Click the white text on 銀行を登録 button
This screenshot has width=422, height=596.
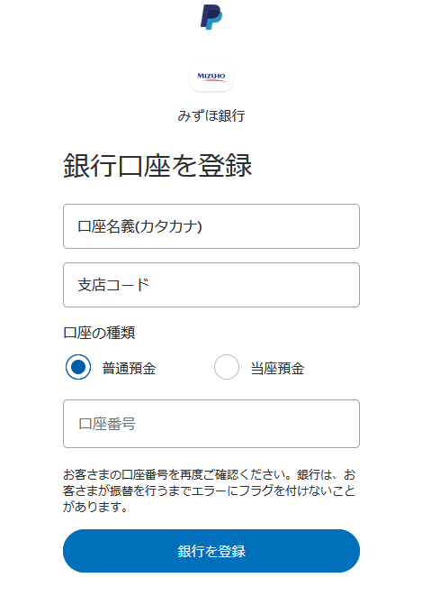click(x=211, y=551)
